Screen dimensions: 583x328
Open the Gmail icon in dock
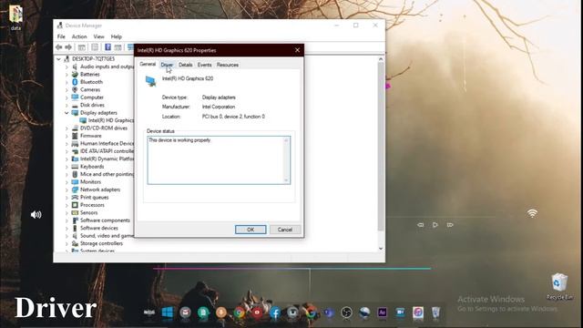pos(185,313)
